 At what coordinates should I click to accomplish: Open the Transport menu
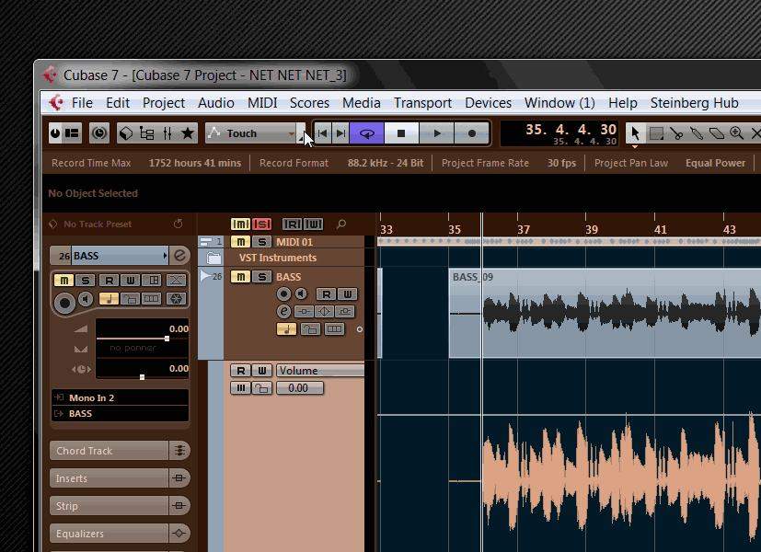422,103
